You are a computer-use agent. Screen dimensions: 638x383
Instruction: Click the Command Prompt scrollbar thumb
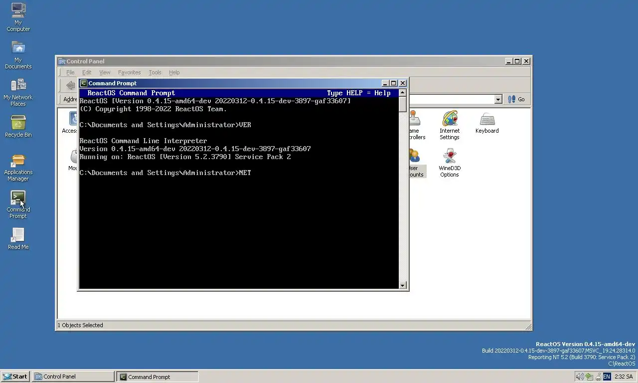point(403,104)
